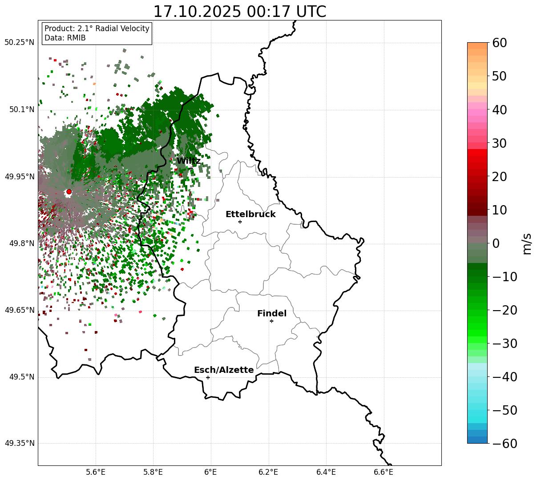
Task: Click the 20 colorbar tick label
Action: pos(500,177)
